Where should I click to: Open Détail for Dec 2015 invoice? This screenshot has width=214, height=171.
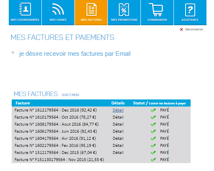click(x=118, y=153)
